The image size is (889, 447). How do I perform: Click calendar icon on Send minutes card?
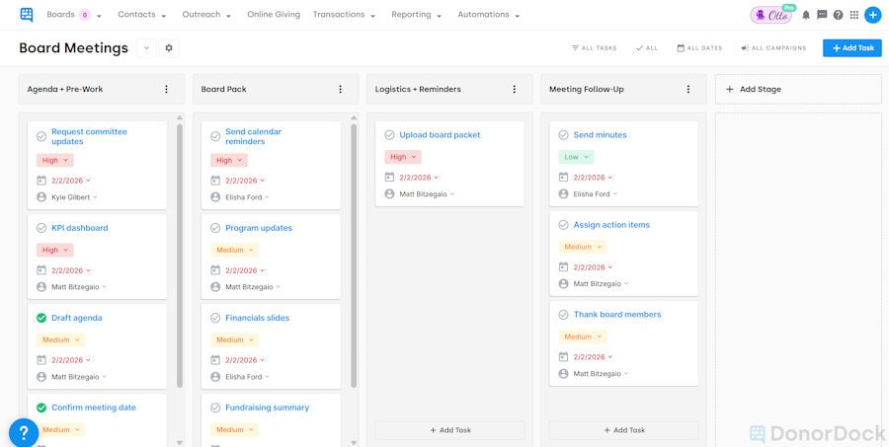(564, 177)
